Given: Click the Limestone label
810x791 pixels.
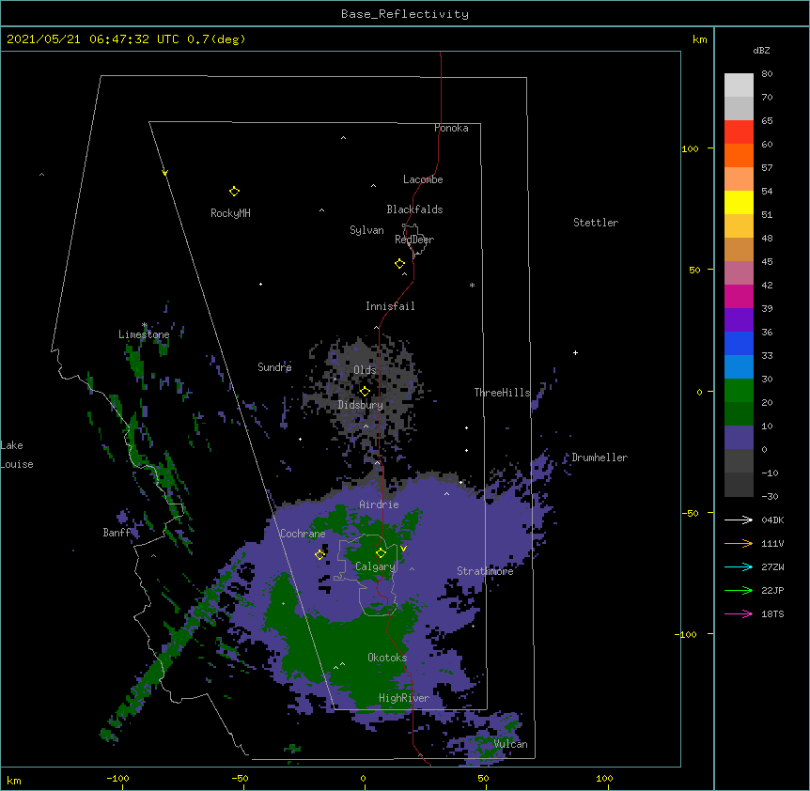Looking at the screenshot, I should pos(144,334).
